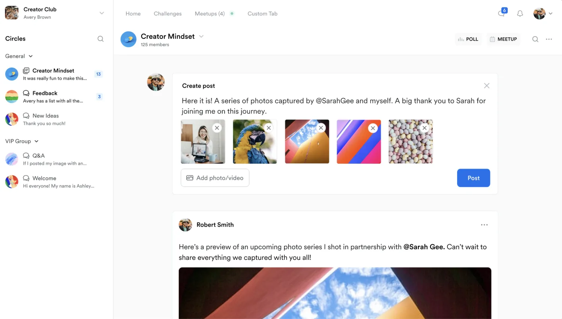Click Add photo/video button
562x319 pixels.
215,178
